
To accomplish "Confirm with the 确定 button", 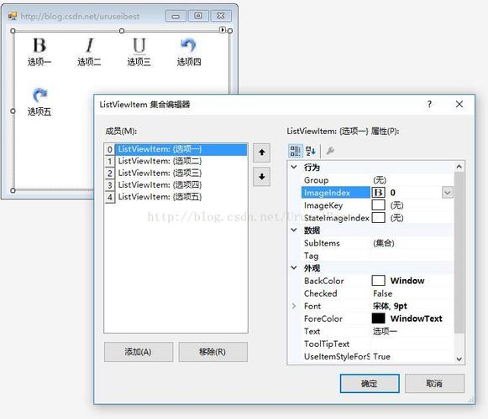I will click(x=370, y=384).
